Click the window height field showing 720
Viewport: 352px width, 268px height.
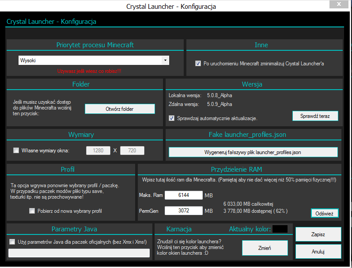tap(132, 151)
